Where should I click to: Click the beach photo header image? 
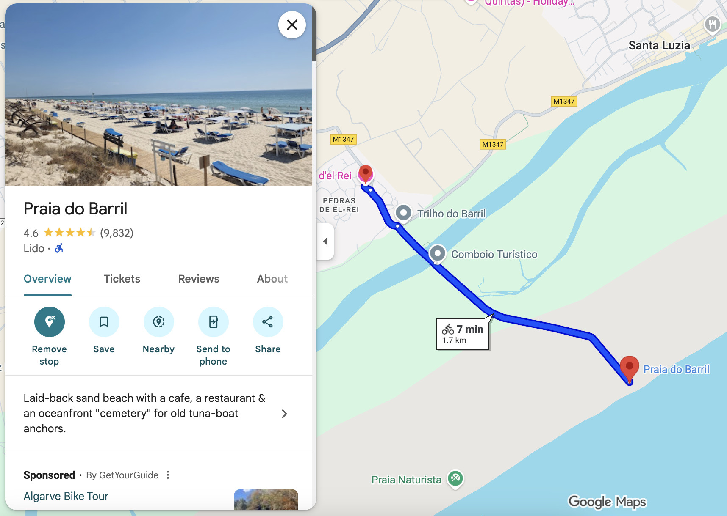coord(159,95)
